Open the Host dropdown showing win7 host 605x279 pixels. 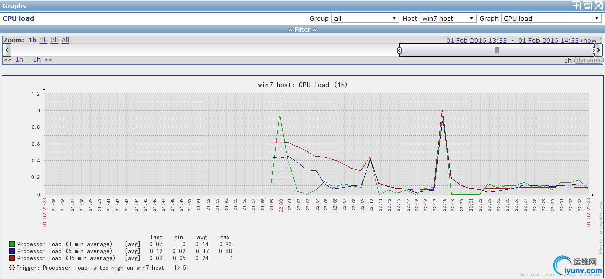click(x=447, y=18)
